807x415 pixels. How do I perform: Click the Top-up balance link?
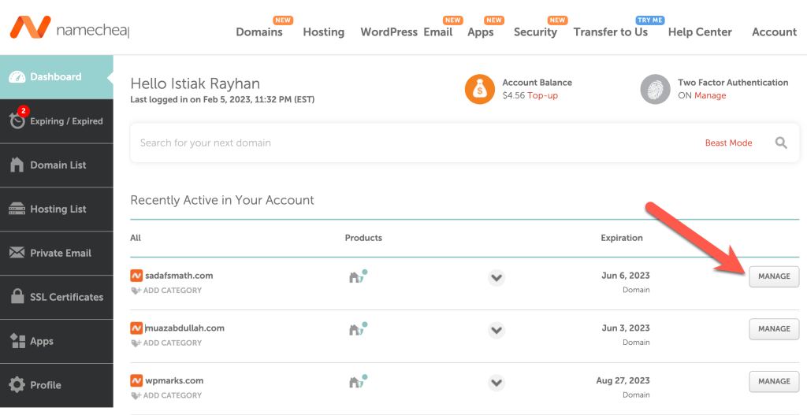542,95
